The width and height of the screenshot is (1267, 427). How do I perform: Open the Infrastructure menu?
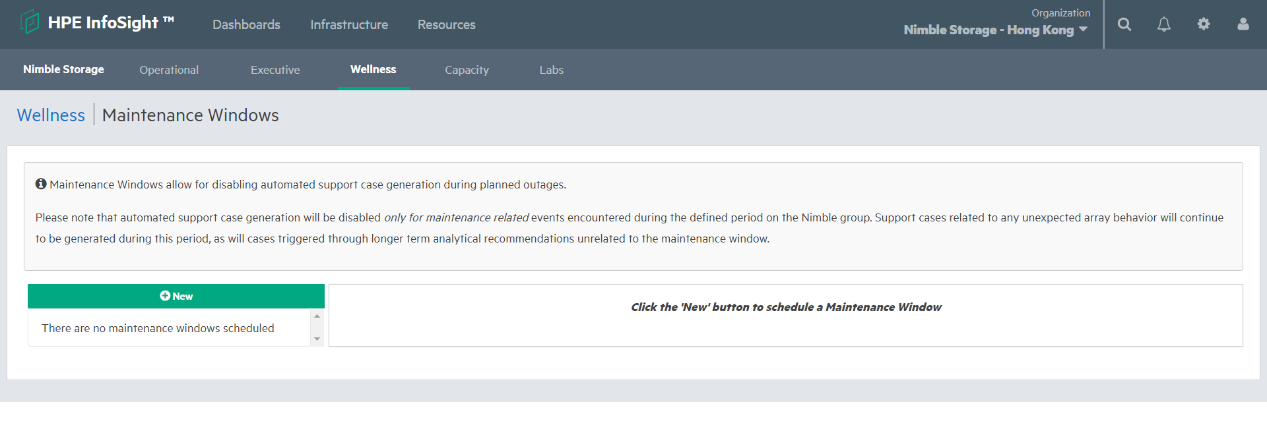tap(349, 24)
